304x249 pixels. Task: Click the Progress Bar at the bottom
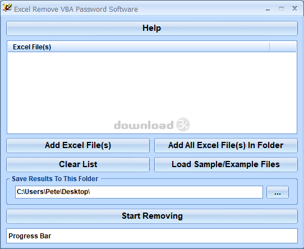tap(152, 236)
